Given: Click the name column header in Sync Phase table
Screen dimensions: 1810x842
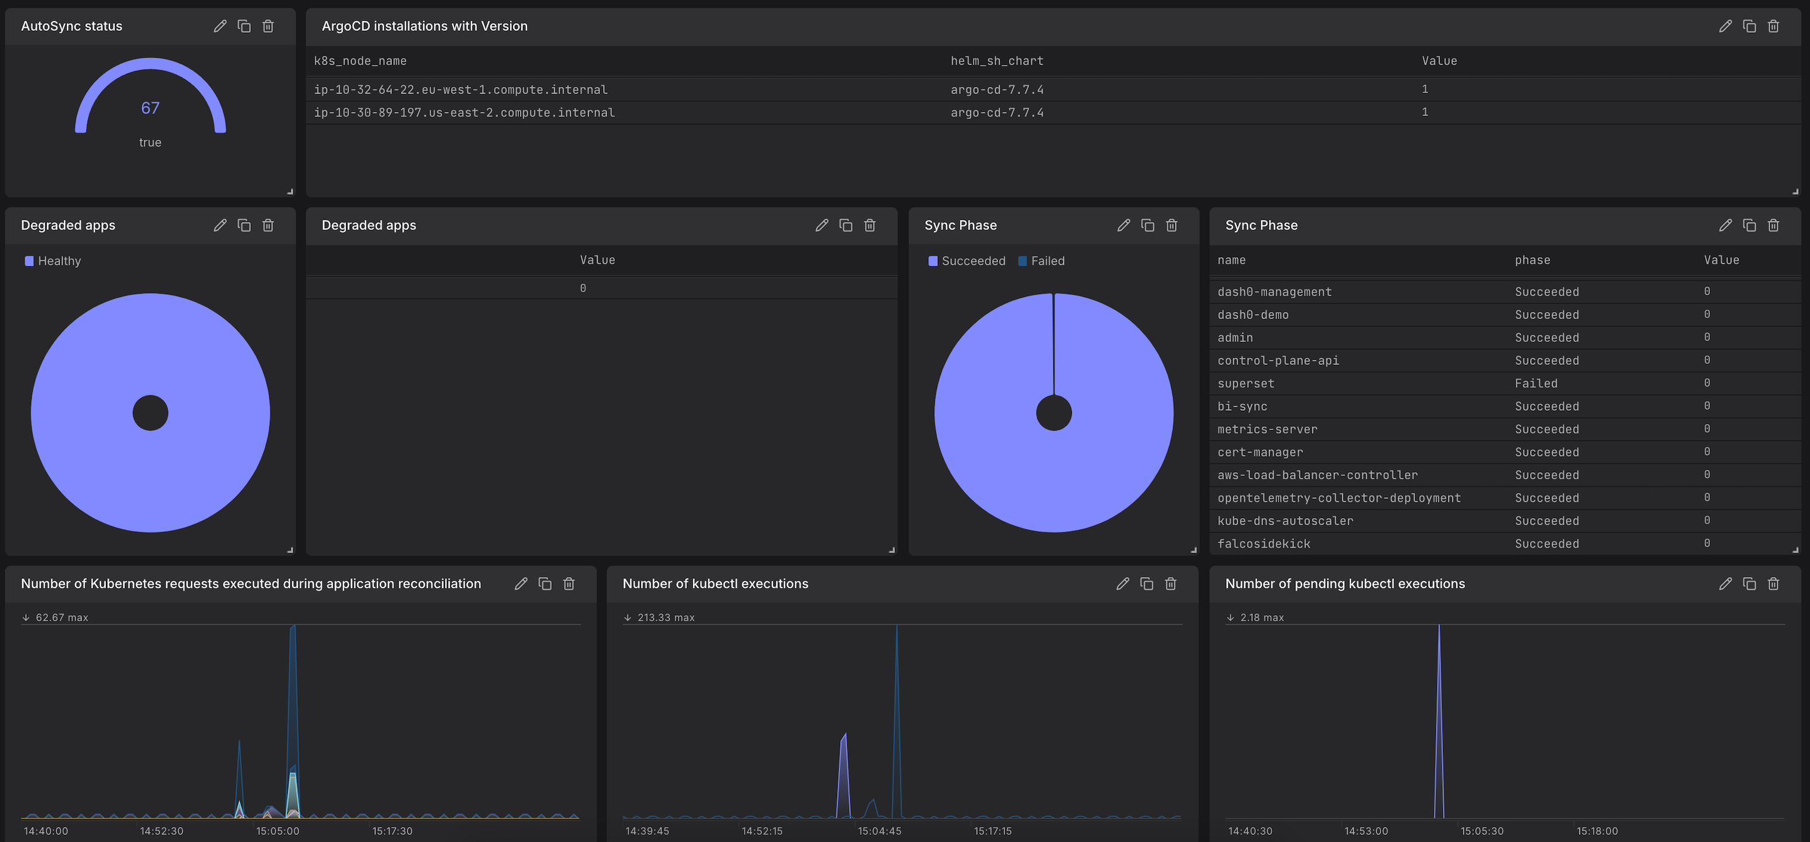Looking at the screenshot, I should tap(1231, 260).
